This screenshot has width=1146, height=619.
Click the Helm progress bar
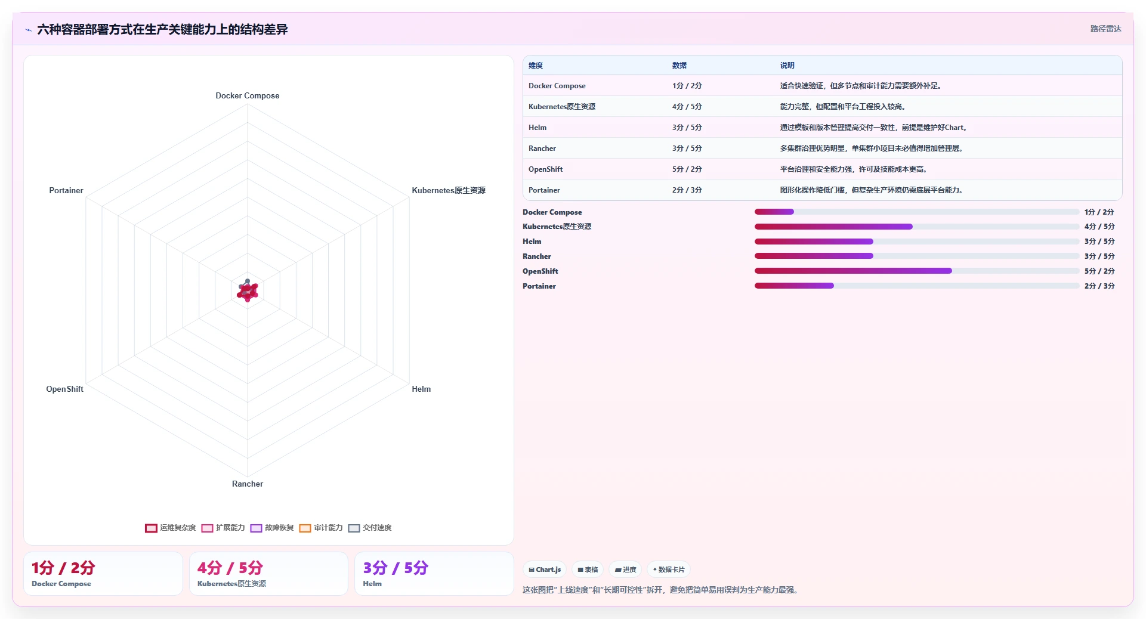pos(917,242)
